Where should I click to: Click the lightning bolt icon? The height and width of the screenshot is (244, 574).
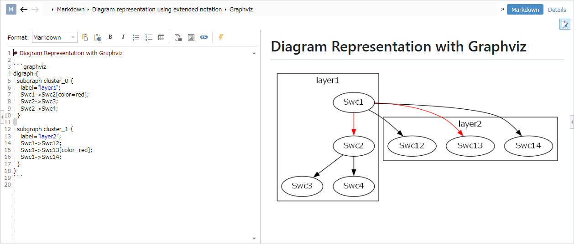221,37
